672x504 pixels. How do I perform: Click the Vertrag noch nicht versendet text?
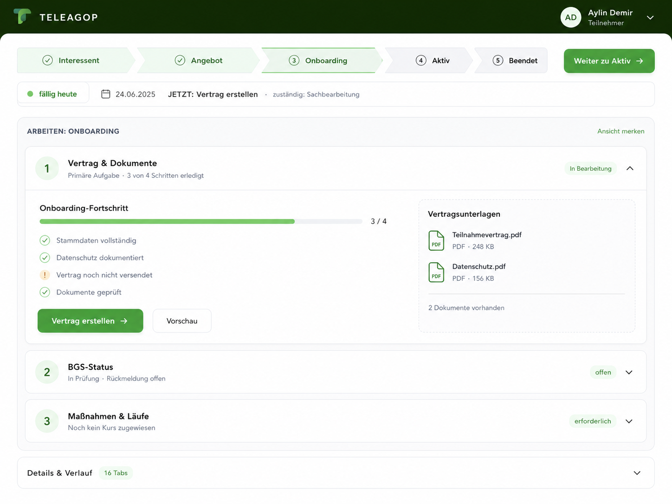104,275
